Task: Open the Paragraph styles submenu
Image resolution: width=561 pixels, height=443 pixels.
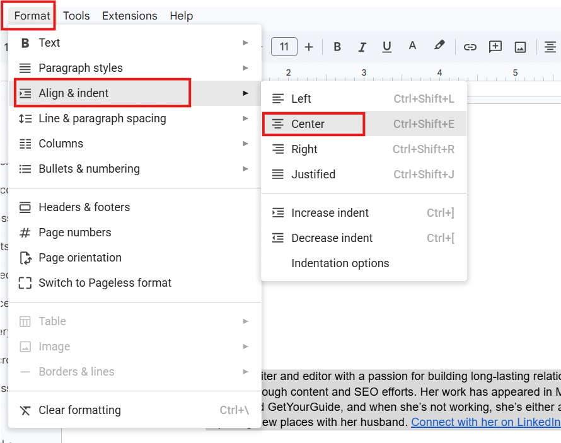Action: (x=134, y=68)
